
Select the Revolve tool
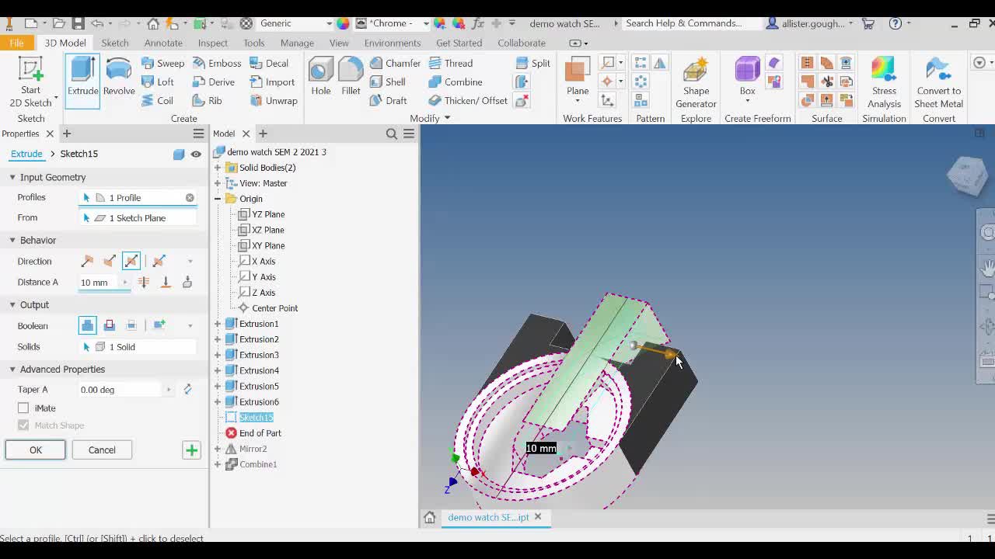(119, 78)
